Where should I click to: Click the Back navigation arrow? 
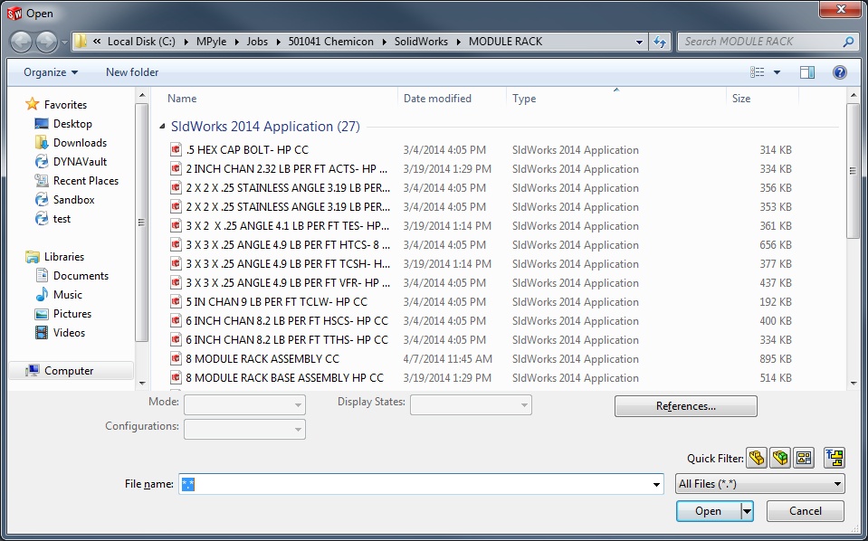click(x=22, y=42)
